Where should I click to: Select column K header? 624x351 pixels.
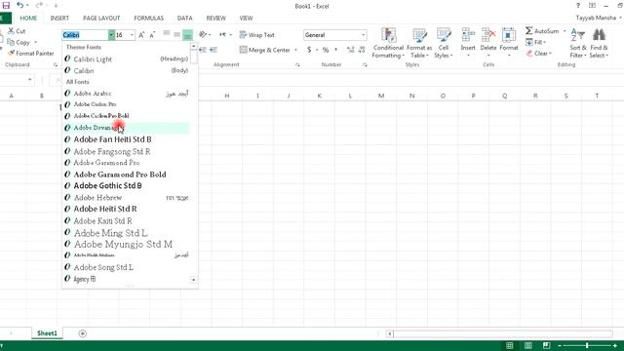pos(319,96)
